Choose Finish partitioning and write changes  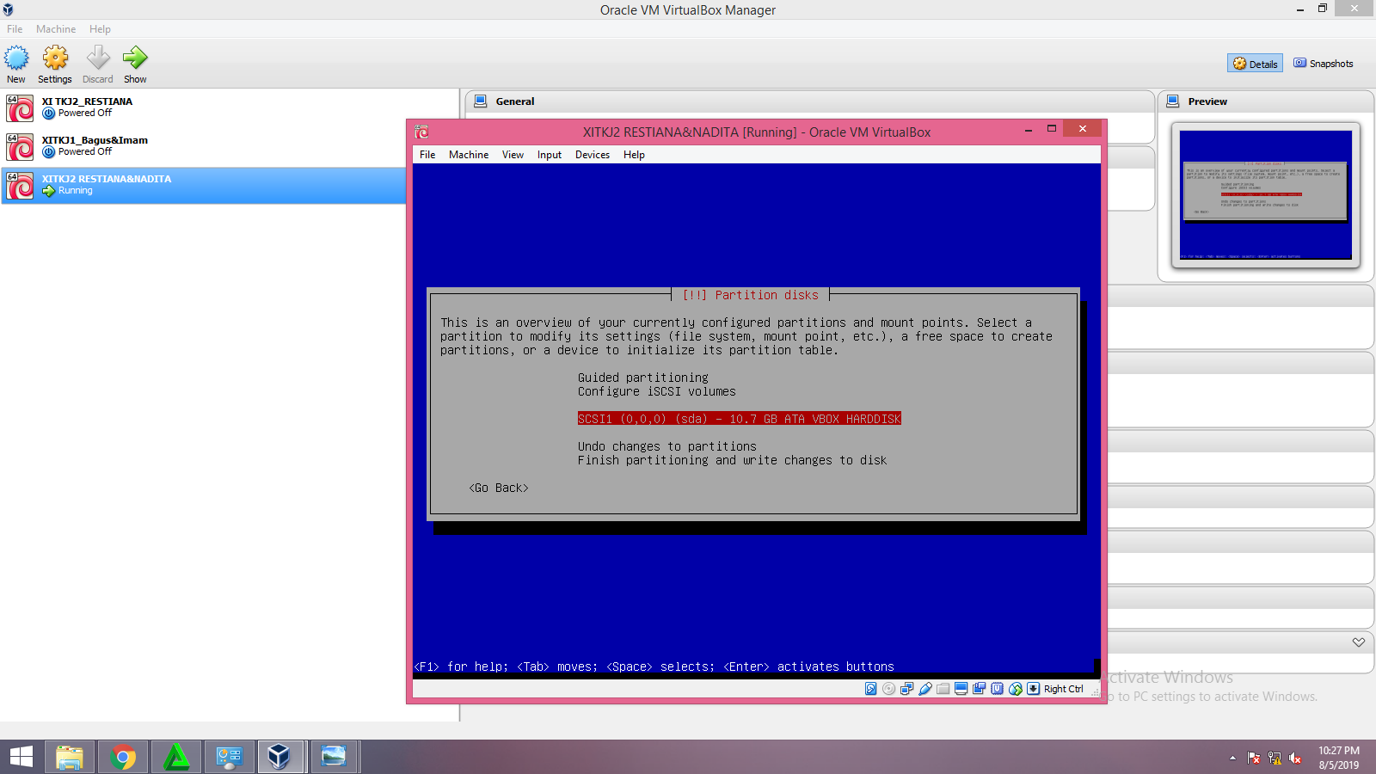tap(733, 460)
